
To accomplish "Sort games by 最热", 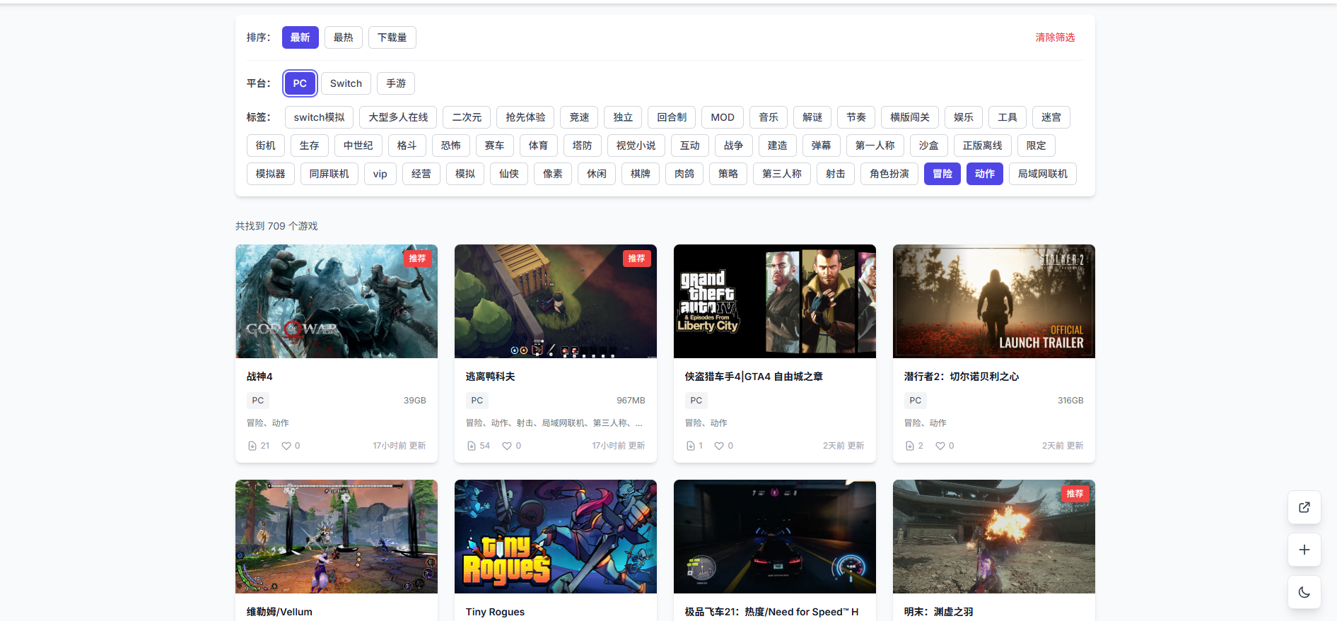I will (x=343, y=37).
